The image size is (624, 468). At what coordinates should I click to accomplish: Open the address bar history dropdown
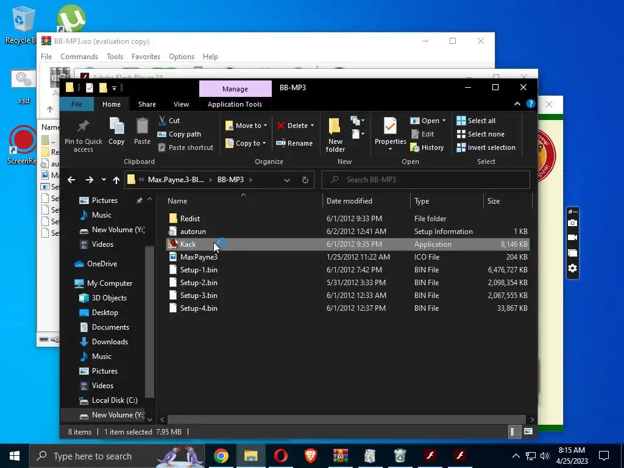pyautogui.click(x=286, y=180)
